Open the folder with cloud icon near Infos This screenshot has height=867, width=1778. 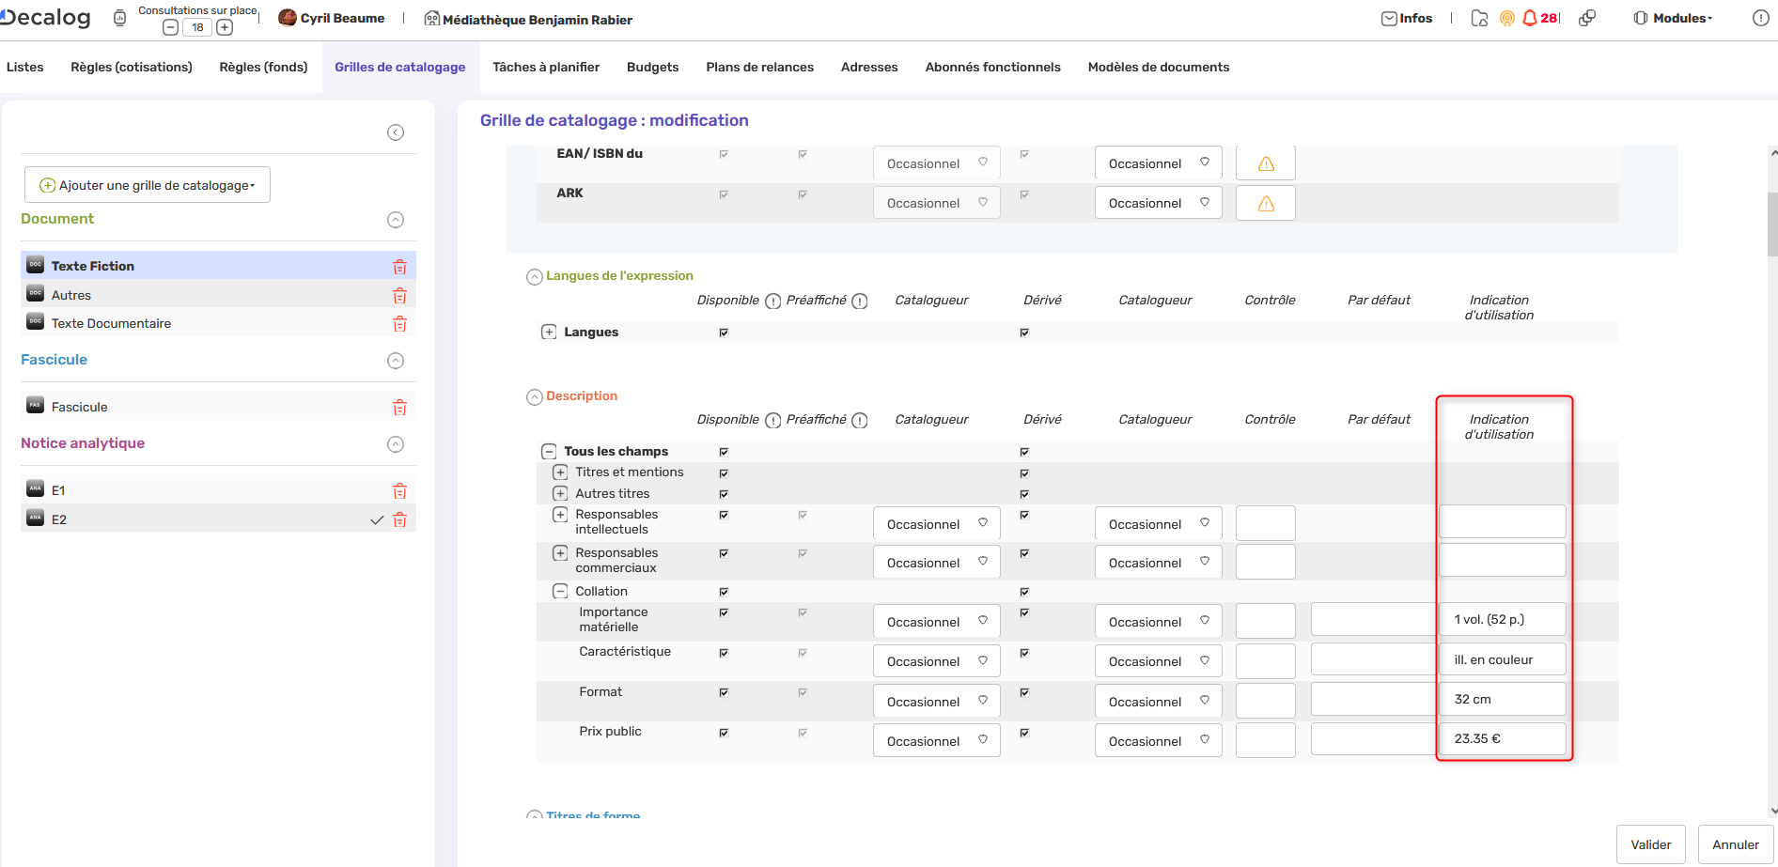pyautogui.click(x=1478, y=17)
